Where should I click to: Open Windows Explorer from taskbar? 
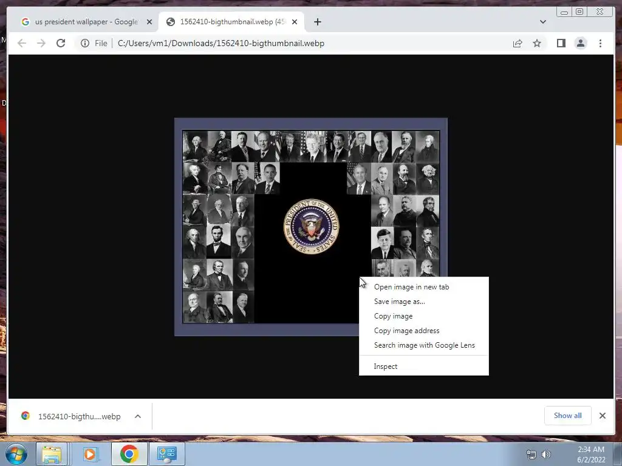(x=51, y=454)
